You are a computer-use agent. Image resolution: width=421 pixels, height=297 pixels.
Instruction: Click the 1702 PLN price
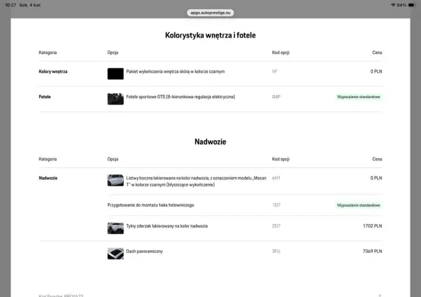(x=372, y=226)
